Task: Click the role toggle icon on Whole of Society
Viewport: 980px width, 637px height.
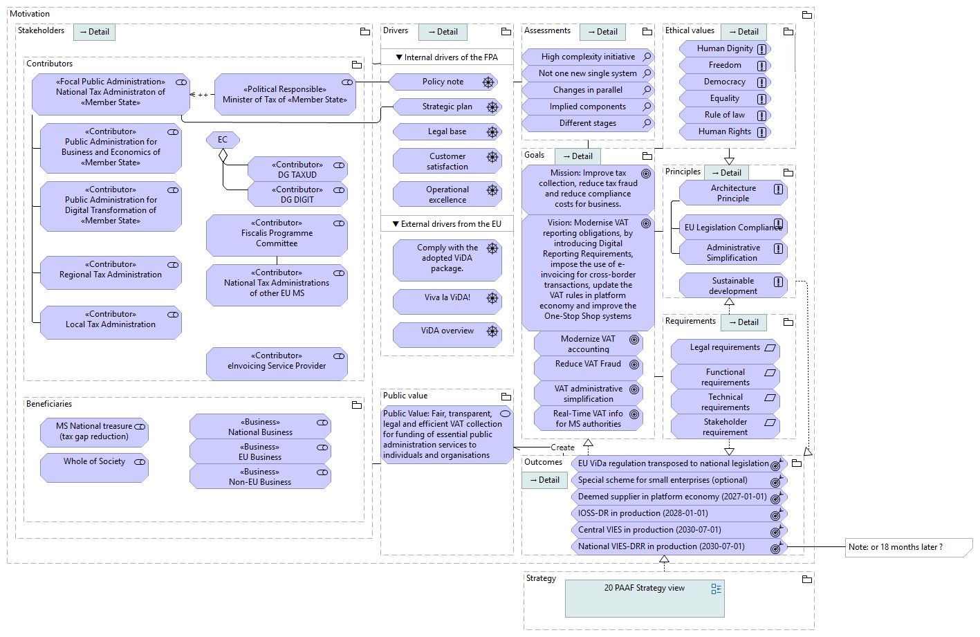Action: tap(140, 462)
